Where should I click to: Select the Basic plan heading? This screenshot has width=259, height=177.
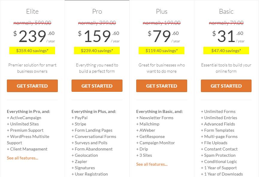click(226, 12)
